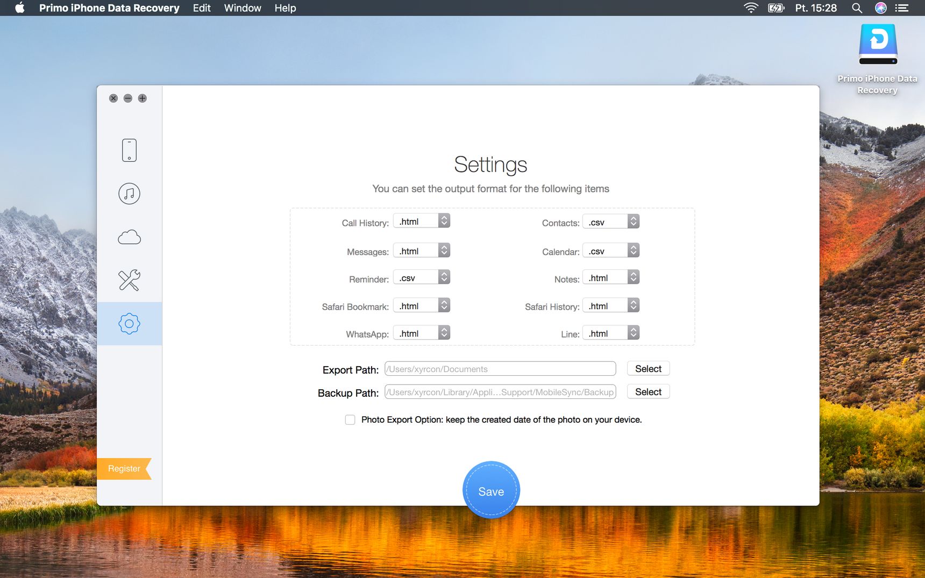925x578 pixels.
Task: Open the Wi-Fi status menu
Action: pyautogui.click(x=751, y=8)
